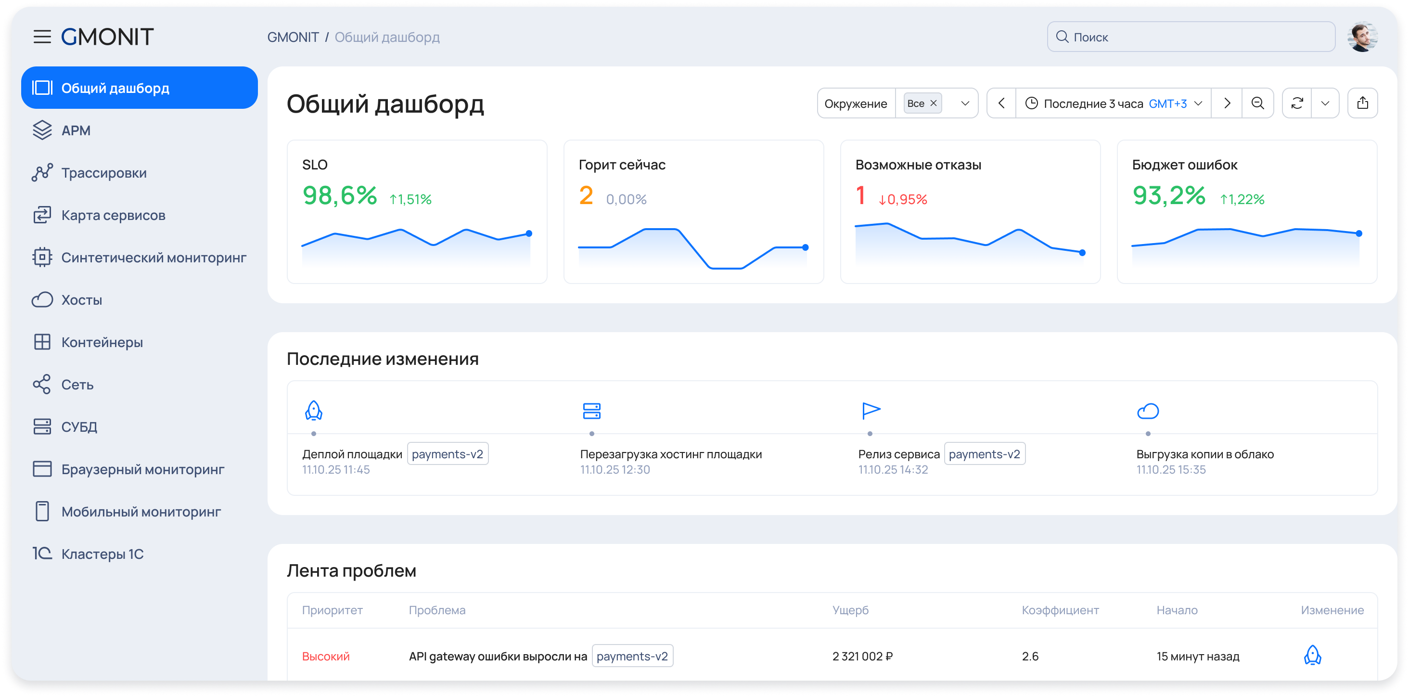
Task: Click payments-v2 tag in problem row
Action: click(x=632, y=656)
